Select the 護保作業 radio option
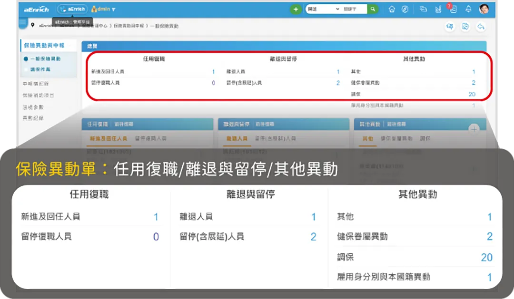This screenshot has width=514, height=299. (x=40, y=69)
